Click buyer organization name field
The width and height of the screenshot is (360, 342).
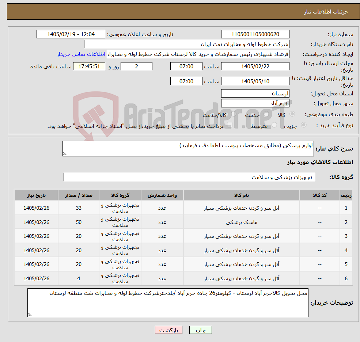point(186,44)
